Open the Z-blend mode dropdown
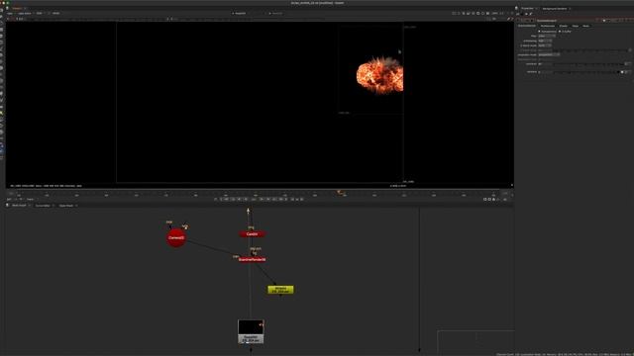This screenshot has height=356, width=634. [x=545, y=45]
